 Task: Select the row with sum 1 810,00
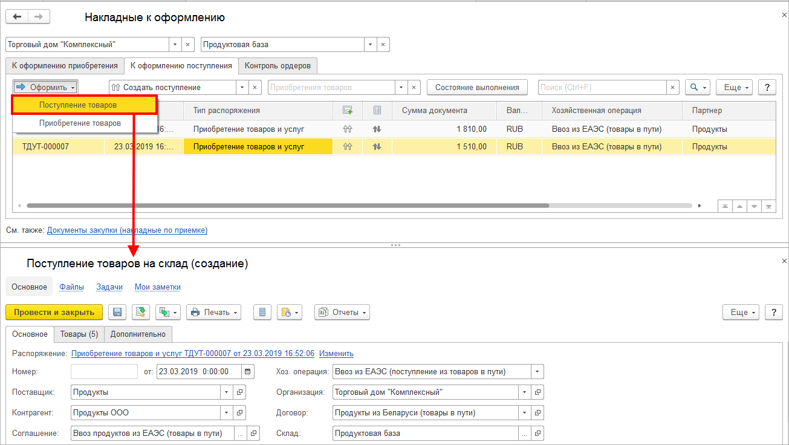(x=394, y=129)
